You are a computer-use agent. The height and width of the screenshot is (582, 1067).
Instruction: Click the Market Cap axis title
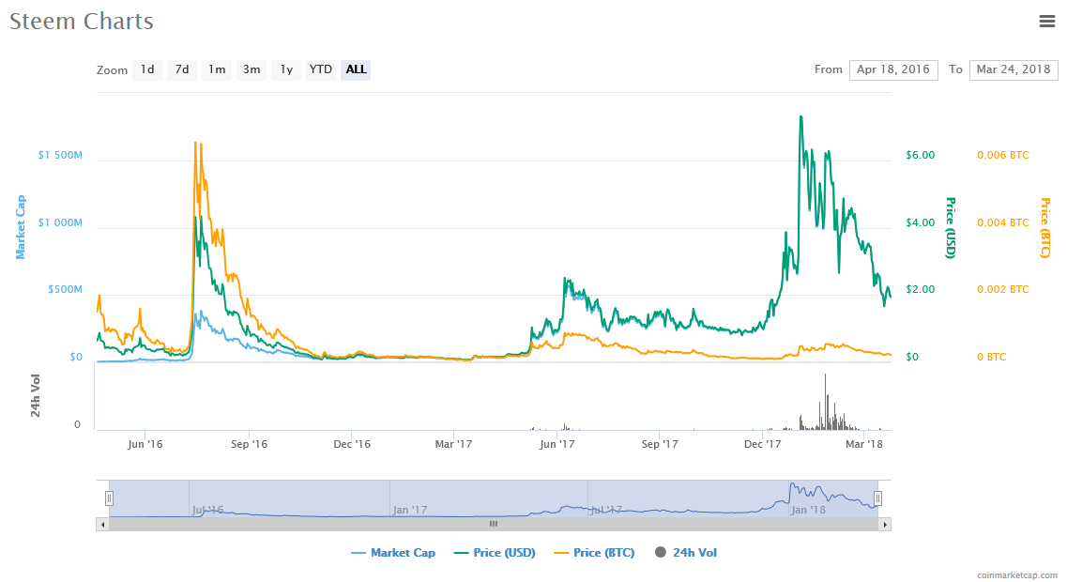21,227
